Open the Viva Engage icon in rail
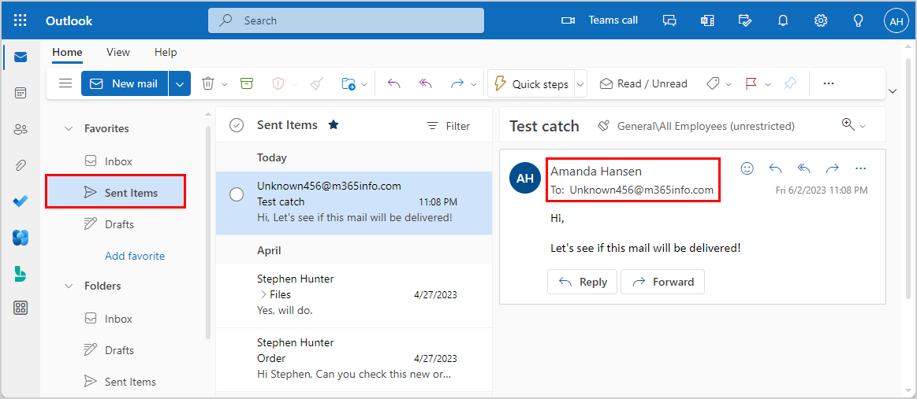 [x=21, y=238]
